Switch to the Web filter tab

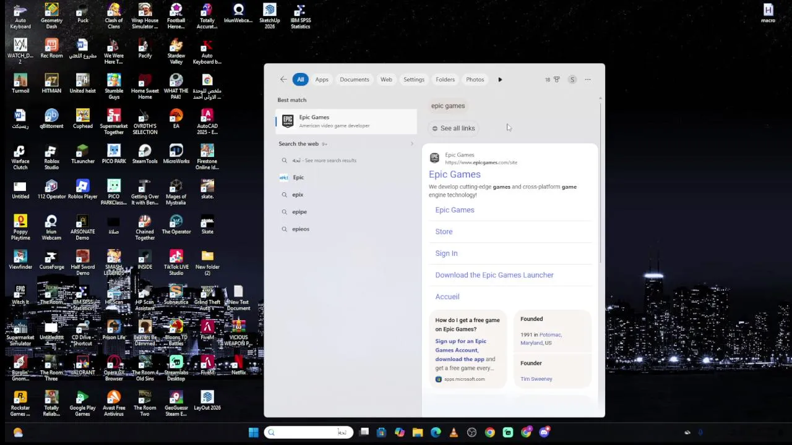pos(386,79)
